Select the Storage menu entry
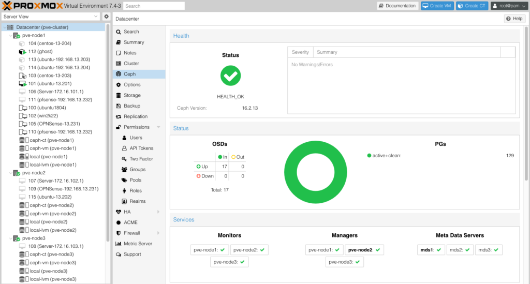 [139, 95]
